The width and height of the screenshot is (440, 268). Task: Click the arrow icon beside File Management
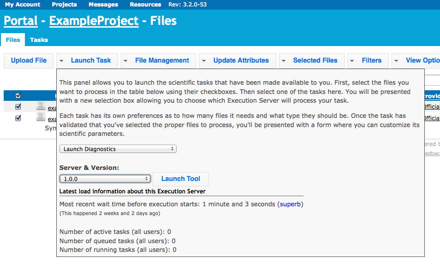125,60
